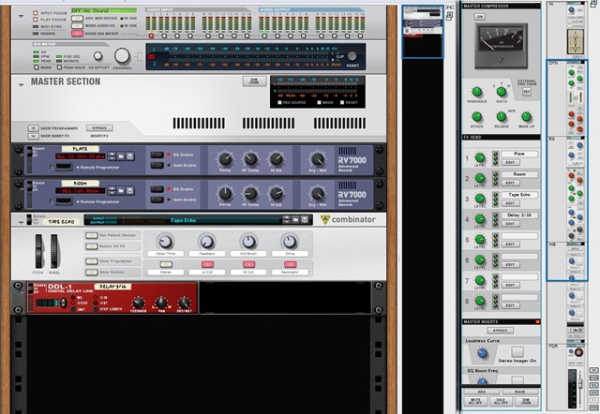Click the SOLO ALL OFF button
Image resolution: width=600 pixels, height=414 pixels.
point(501,401)
